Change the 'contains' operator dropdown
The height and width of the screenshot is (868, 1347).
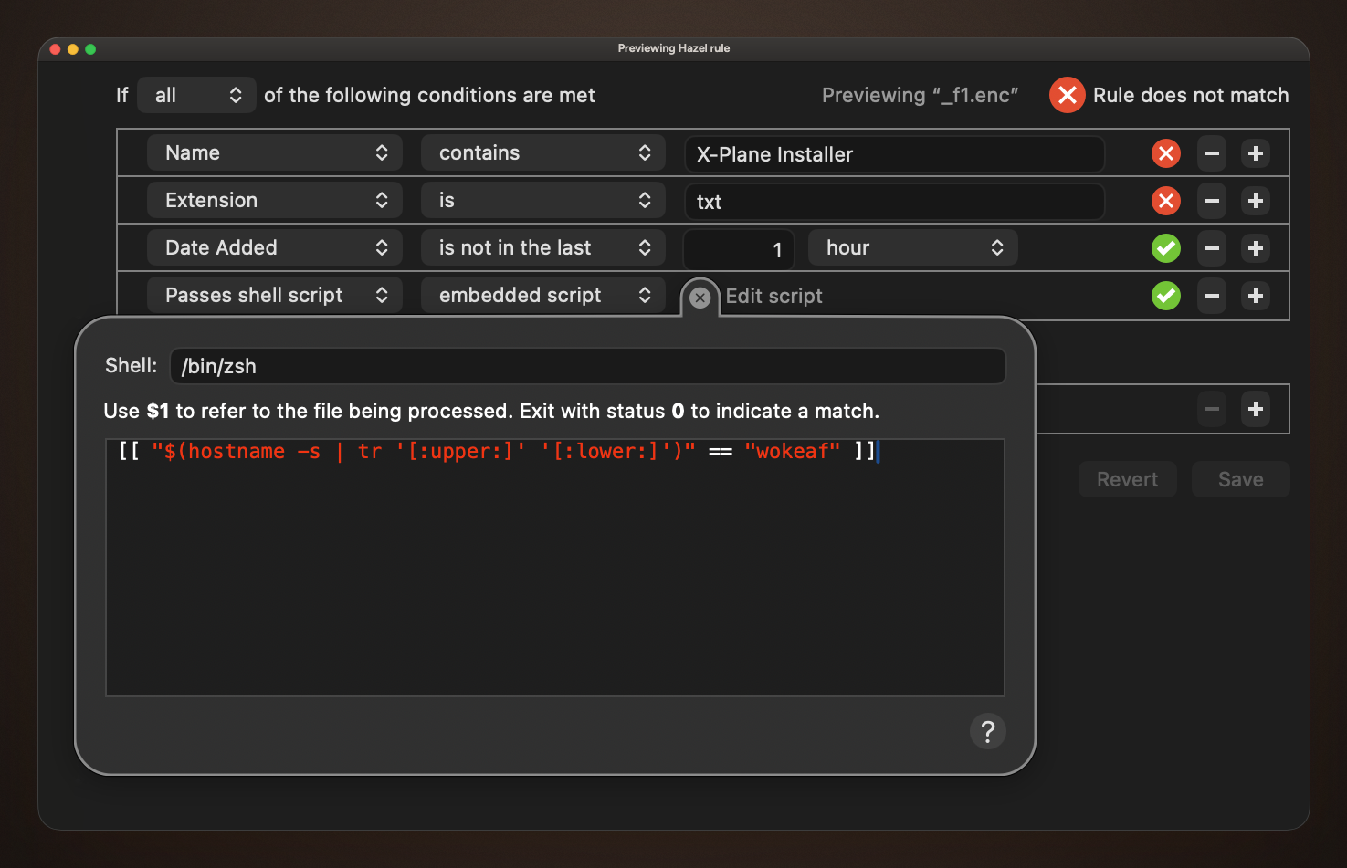click(x=542, y=153)
